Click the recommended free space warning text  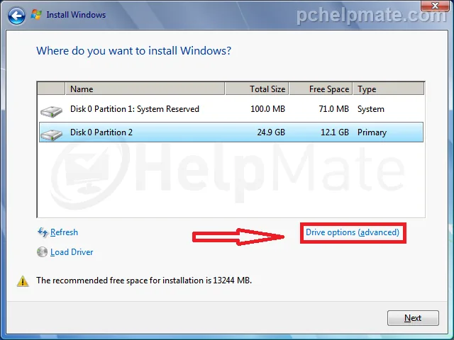pyautogui.click(x=144, y=280)
